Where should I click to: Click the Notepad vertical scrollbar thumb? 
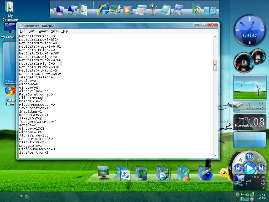[x=215, y=65]
